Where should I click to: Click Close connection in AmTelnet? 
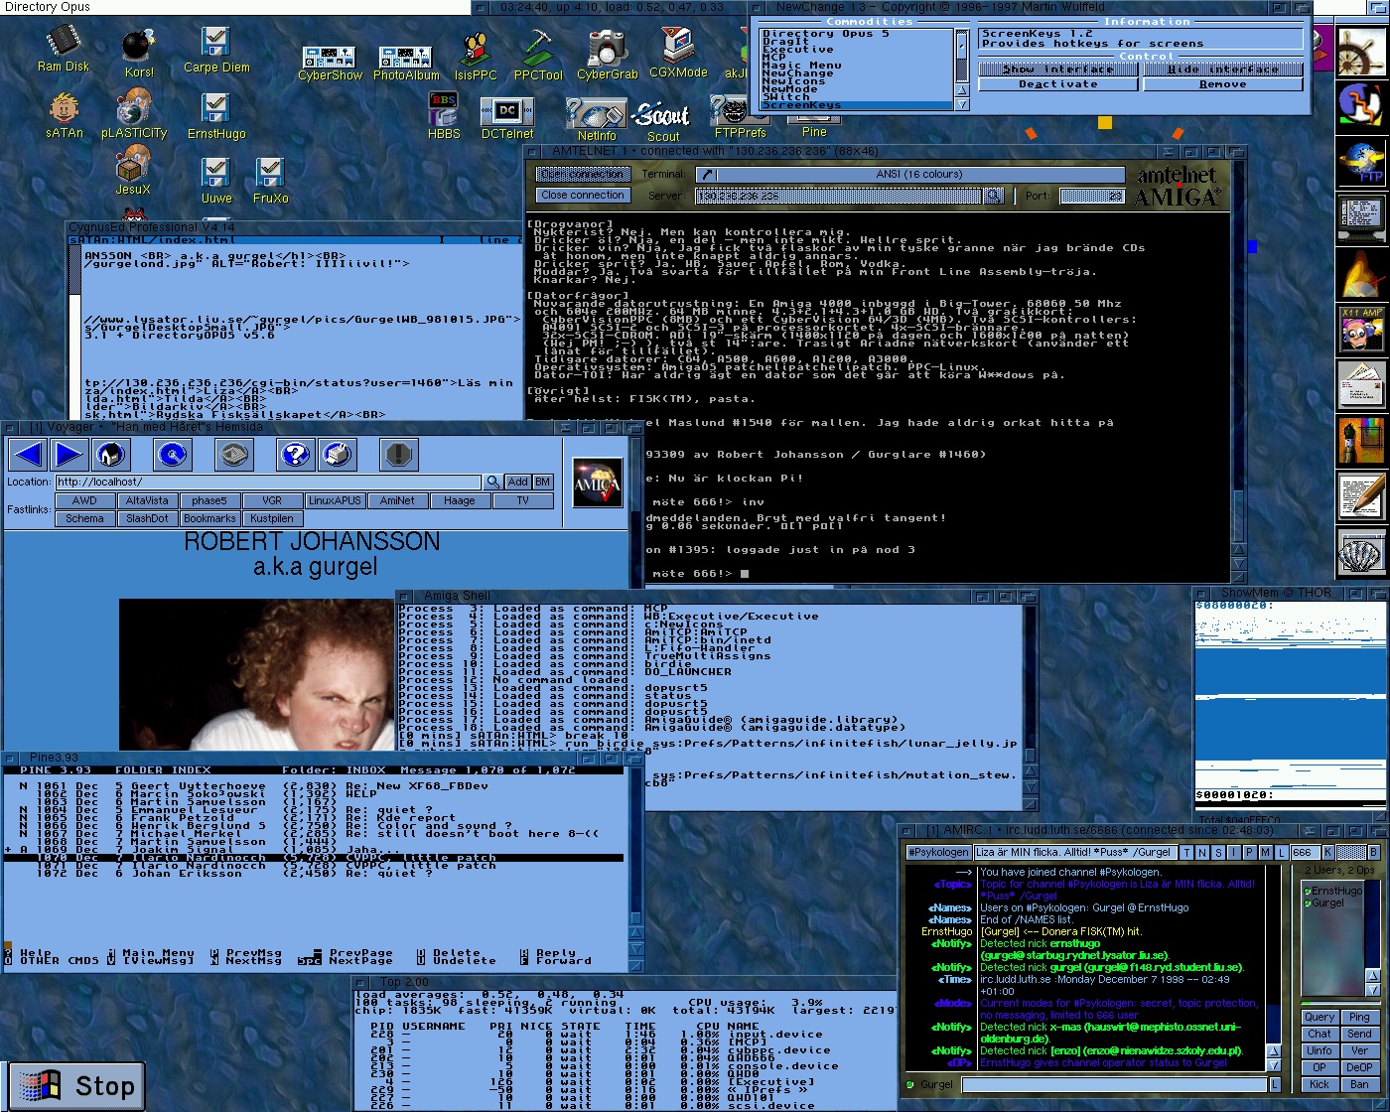pyautogui.click(x=583, y=196)
